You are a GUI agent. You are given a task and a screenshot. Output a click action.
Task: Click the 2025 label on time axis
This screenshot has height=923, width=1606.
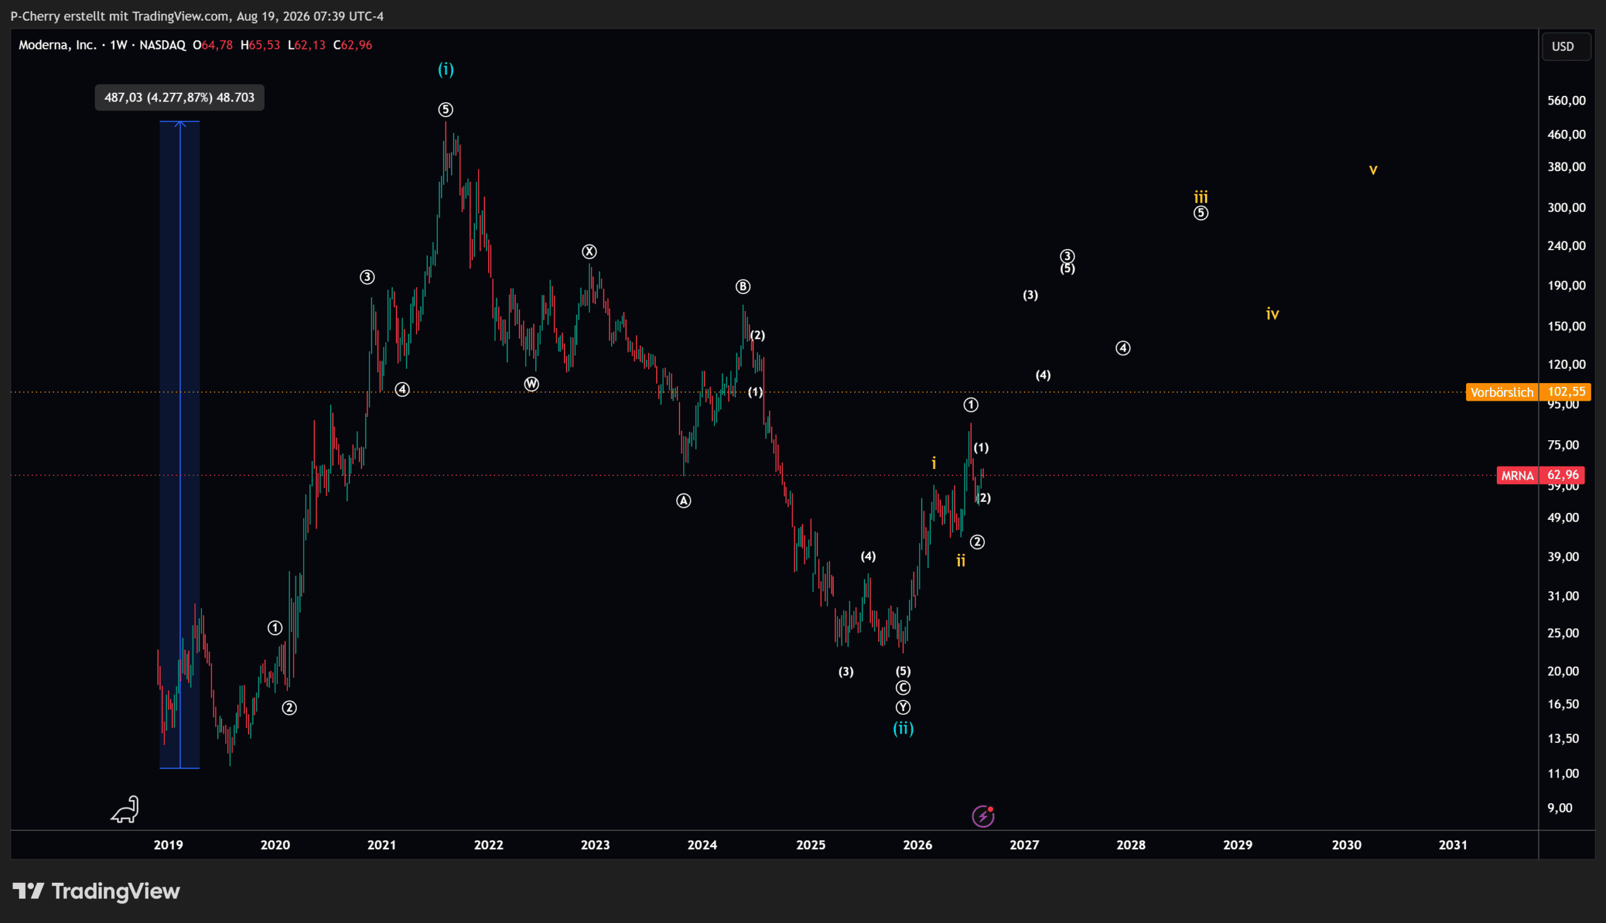811,845
